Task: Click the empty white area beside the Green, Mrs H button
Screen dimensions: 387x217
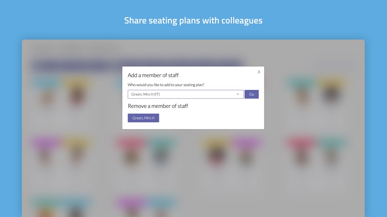Action: [210, 118]
